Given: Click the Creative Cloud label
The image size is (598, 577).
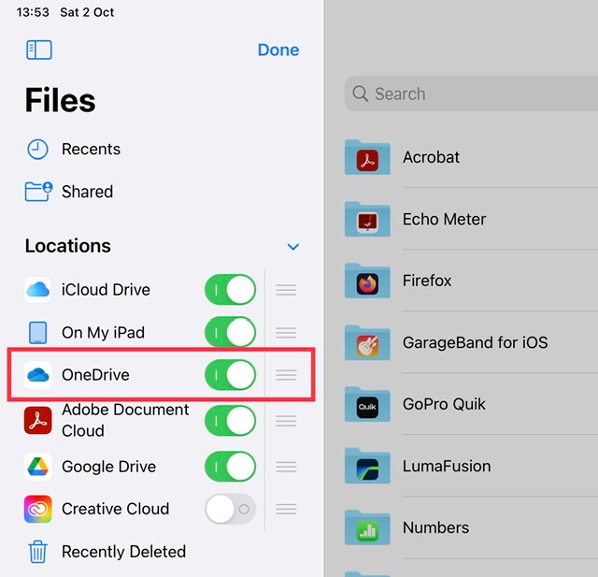Looking at the screenshot, I should (116, 509).
